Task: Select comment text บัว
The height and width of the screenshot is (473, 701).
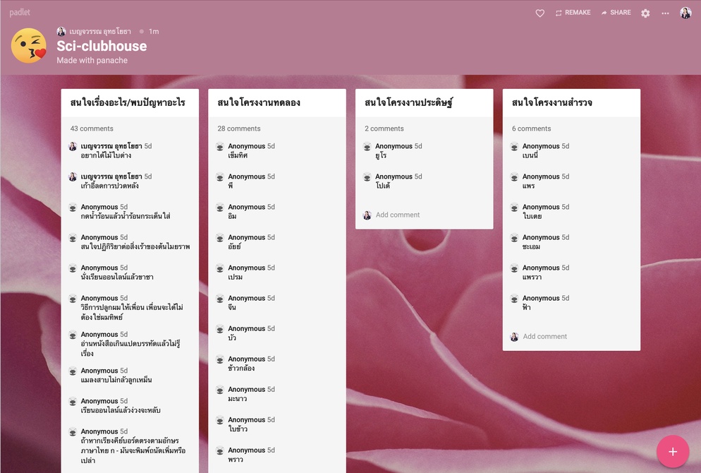Action: point(232,338)
